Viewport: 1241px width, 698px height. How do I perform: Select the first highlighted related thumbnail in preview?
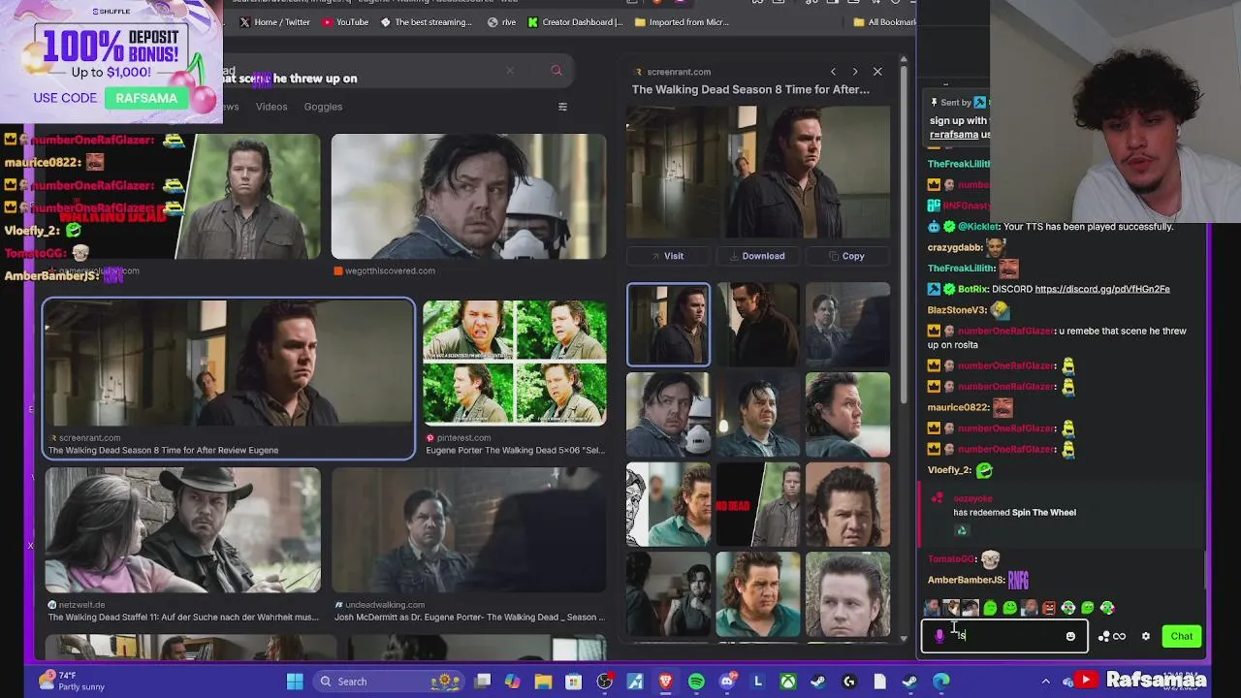[x=668, y=325]
